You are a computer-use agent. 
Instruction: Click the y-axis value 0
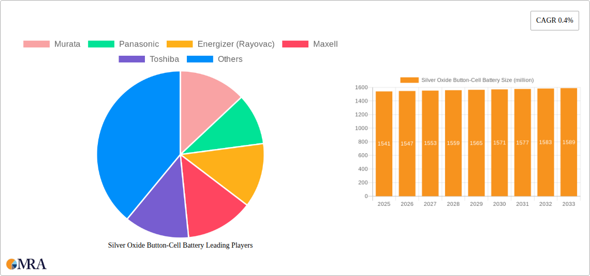[x=366, y=196]
